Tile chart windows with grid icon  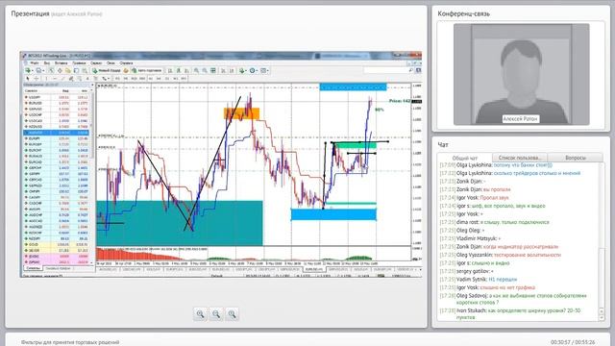(x=212, y=70)
